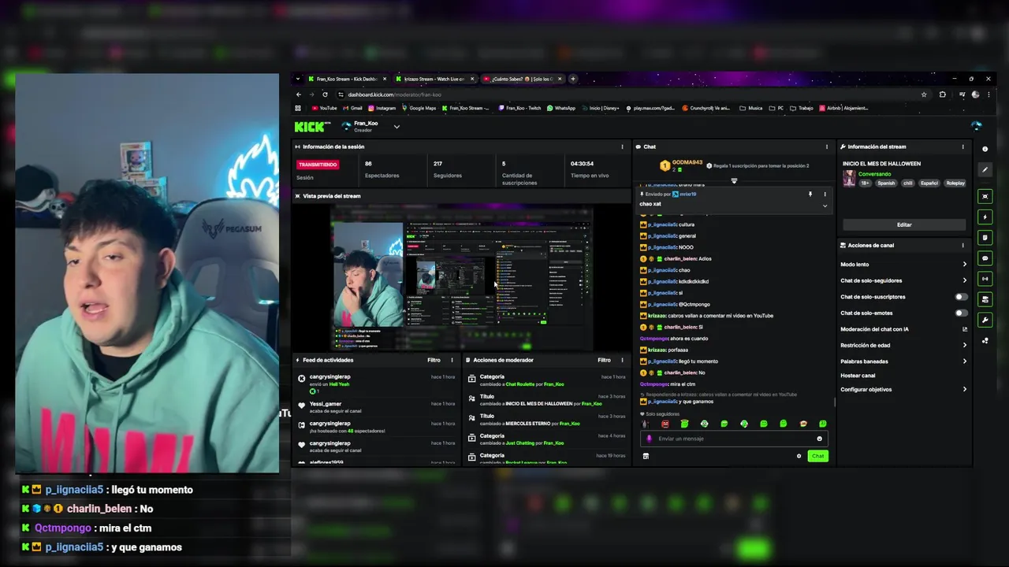Open Filtro in Acciones de moderador
Viewport: 1009px width, 567px height.
604,360
